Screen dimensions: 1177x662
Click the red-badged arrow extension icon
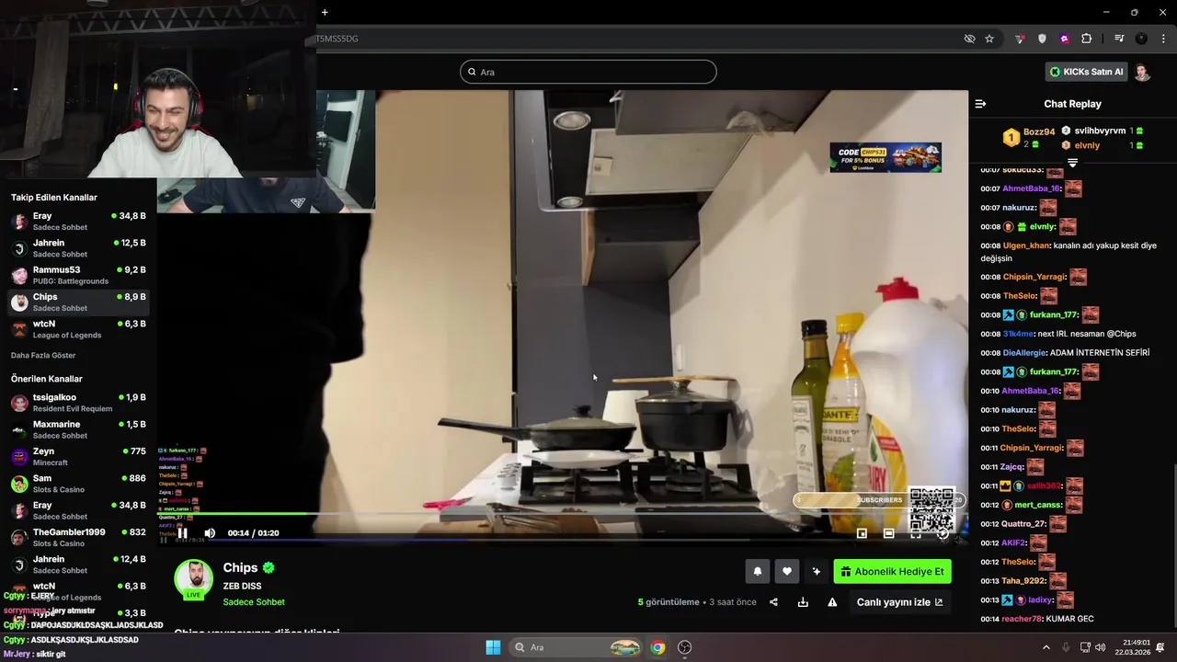[x=1020, y=39]
